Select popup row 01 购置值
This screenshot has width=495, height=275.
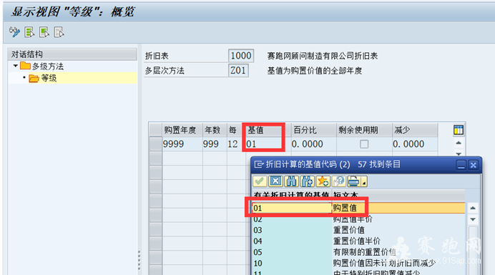tap(358, 208)
